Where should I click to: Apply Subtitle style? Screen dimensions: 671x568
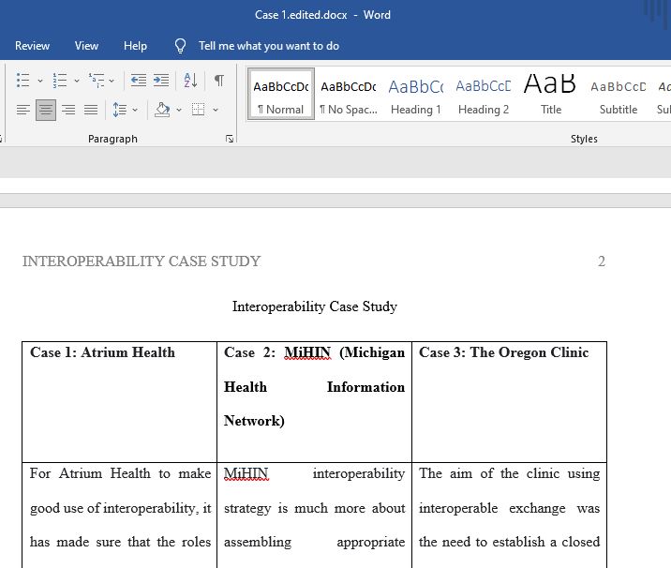point(619,94)
